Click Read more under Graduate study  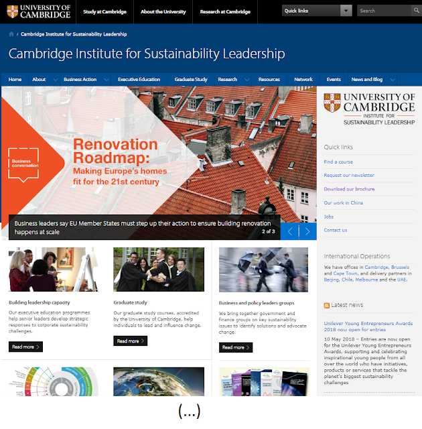tap(131, 341)
